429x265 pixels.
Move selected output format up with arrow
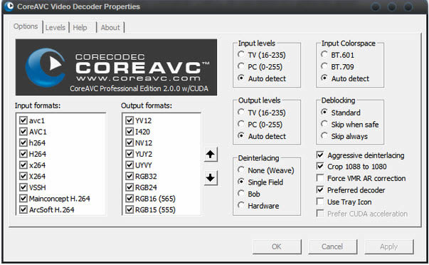click(x=211, y=155)
